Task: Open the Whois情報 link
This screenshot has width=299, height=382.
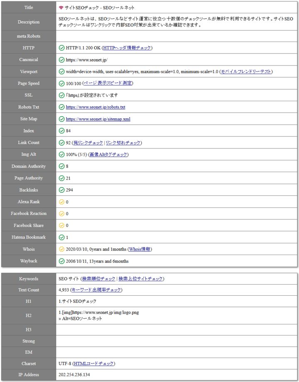Action: (140, 249)
